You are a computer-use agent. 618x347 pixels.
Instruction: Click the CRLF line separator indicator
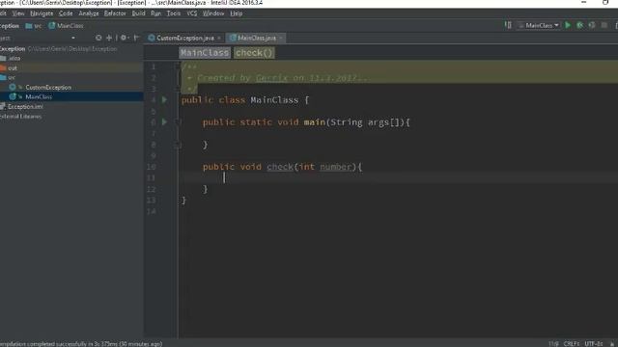[572, 343]
